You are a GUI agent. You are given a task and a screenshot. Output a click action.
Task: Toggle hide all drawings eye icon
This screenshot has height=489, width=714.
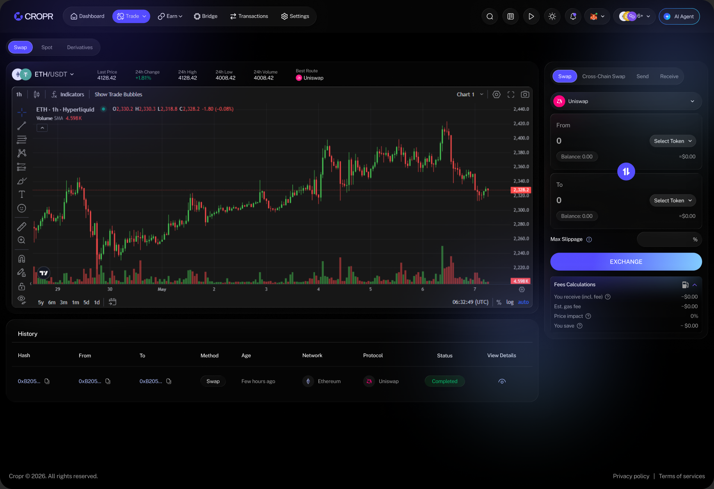click(x=22, y=299)
